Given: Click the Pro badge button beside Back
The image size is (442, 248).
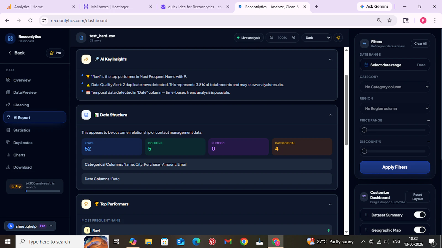Looking at the screenshot, I should pos(55,53).
